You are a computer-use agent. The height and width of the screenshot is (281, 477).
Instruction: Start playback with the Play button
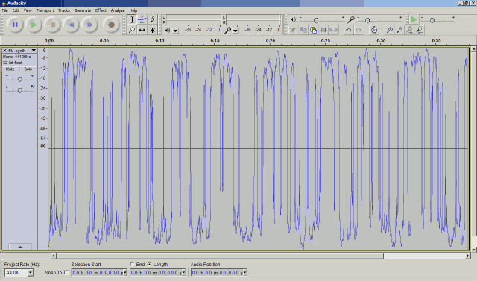[34, 25]
